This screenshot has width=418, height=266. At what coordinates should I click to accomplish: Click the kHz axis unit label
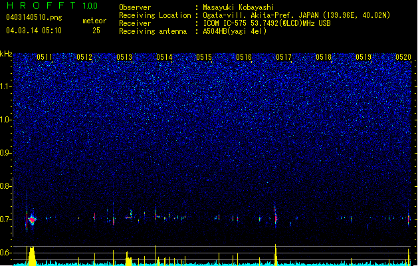point(6,54)
